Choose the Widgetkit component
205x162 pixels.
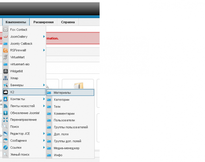pyautogui.click(x=24, y=71)
